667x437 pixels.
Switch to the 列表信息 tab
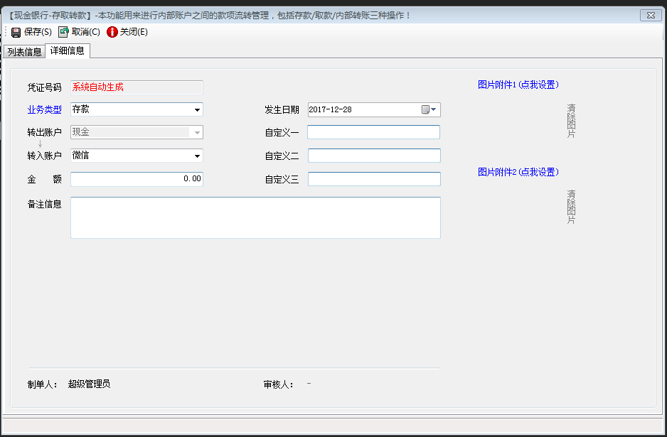24,52
